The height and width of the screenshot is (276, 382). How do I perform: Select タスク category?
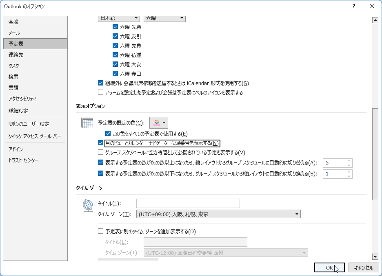[x=36, y=66]
